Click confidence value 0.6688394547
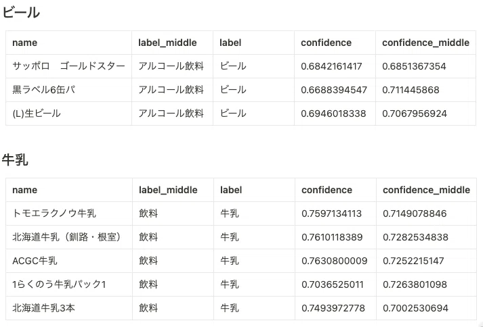The height and width of the screenshot is (327, 483). click(x=334, y=90)
